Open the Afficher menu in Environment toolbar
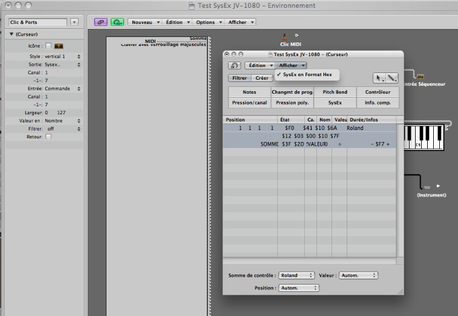 (240, 22)
